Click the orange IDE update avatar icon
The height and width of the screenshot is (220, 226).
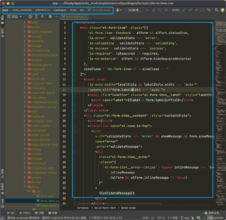223,10
